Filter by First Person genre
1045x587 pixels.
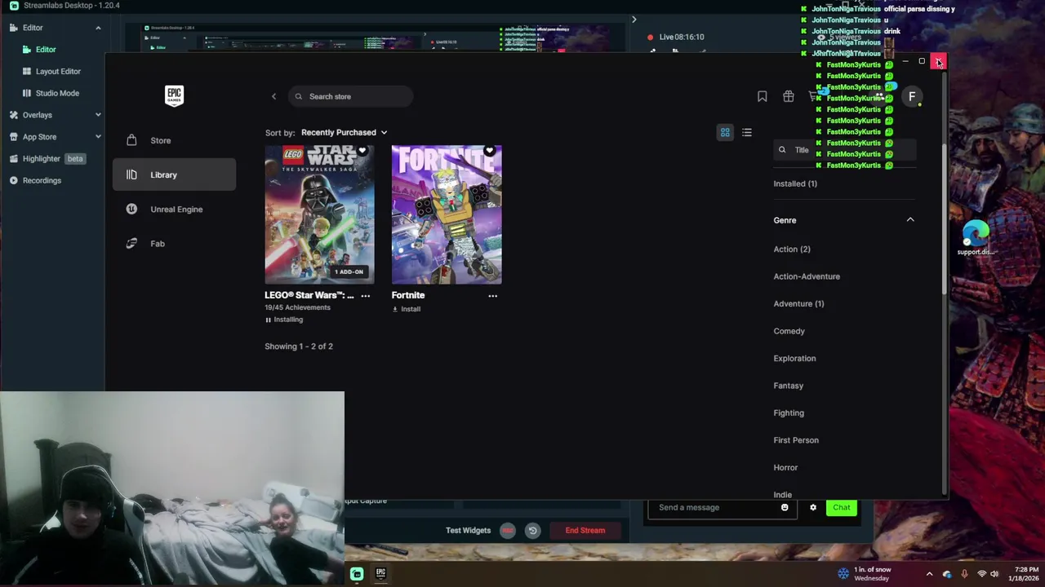click(796, 440)
